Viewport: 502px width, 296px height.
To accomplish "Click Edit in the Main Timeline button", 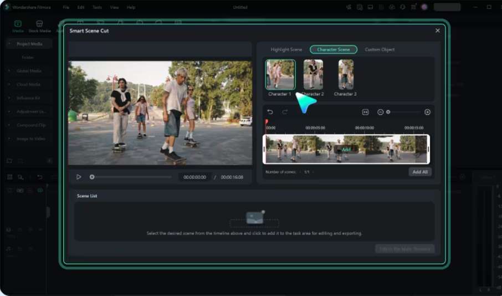I will click(404, 249).
